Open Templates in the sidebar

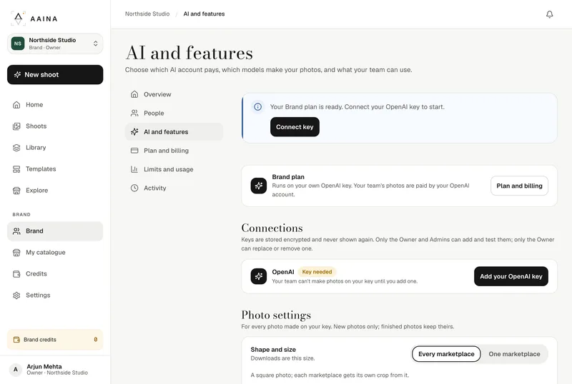(55, 169)
